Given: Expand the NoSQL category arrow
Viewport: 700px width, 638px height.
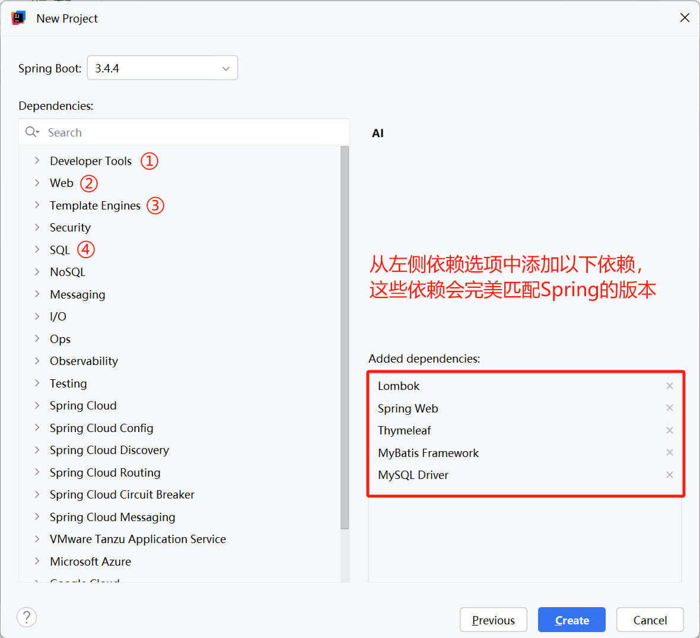Looking at the screenshot, I should [x=37, y=272].
